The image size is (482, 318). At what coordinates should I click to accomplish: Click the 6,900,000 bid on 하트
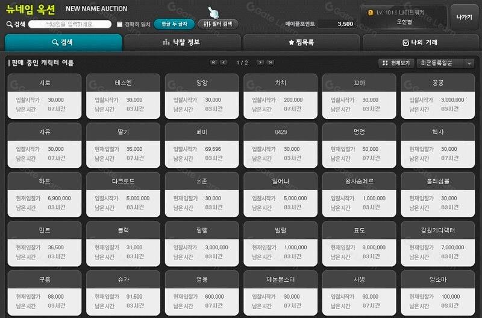click(59, 199)
